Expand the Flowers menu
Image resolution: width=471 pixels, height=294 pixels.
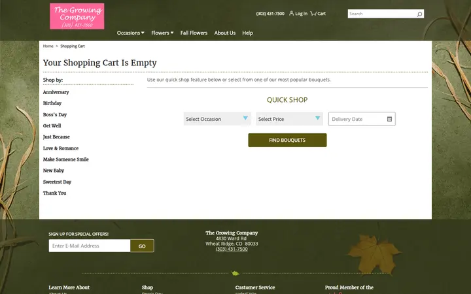(162, 33)
